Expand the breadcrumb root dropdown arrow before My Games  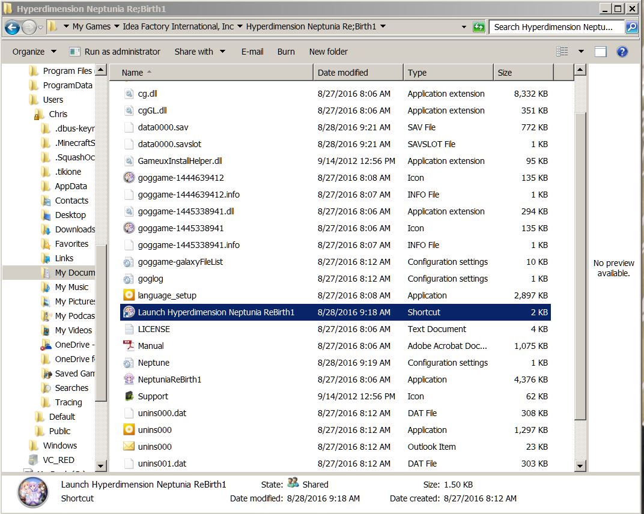click(65, 26)
